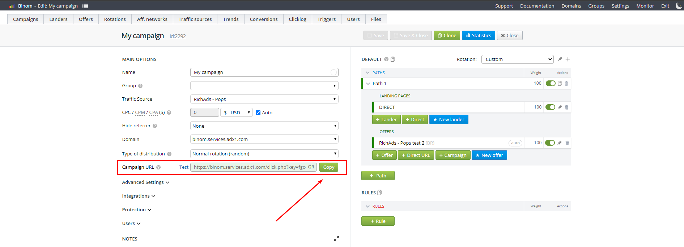Collapse the PATHS header chevron
Image resolution: width=684 pixels, height=247 pixels.
pos(368,73)
